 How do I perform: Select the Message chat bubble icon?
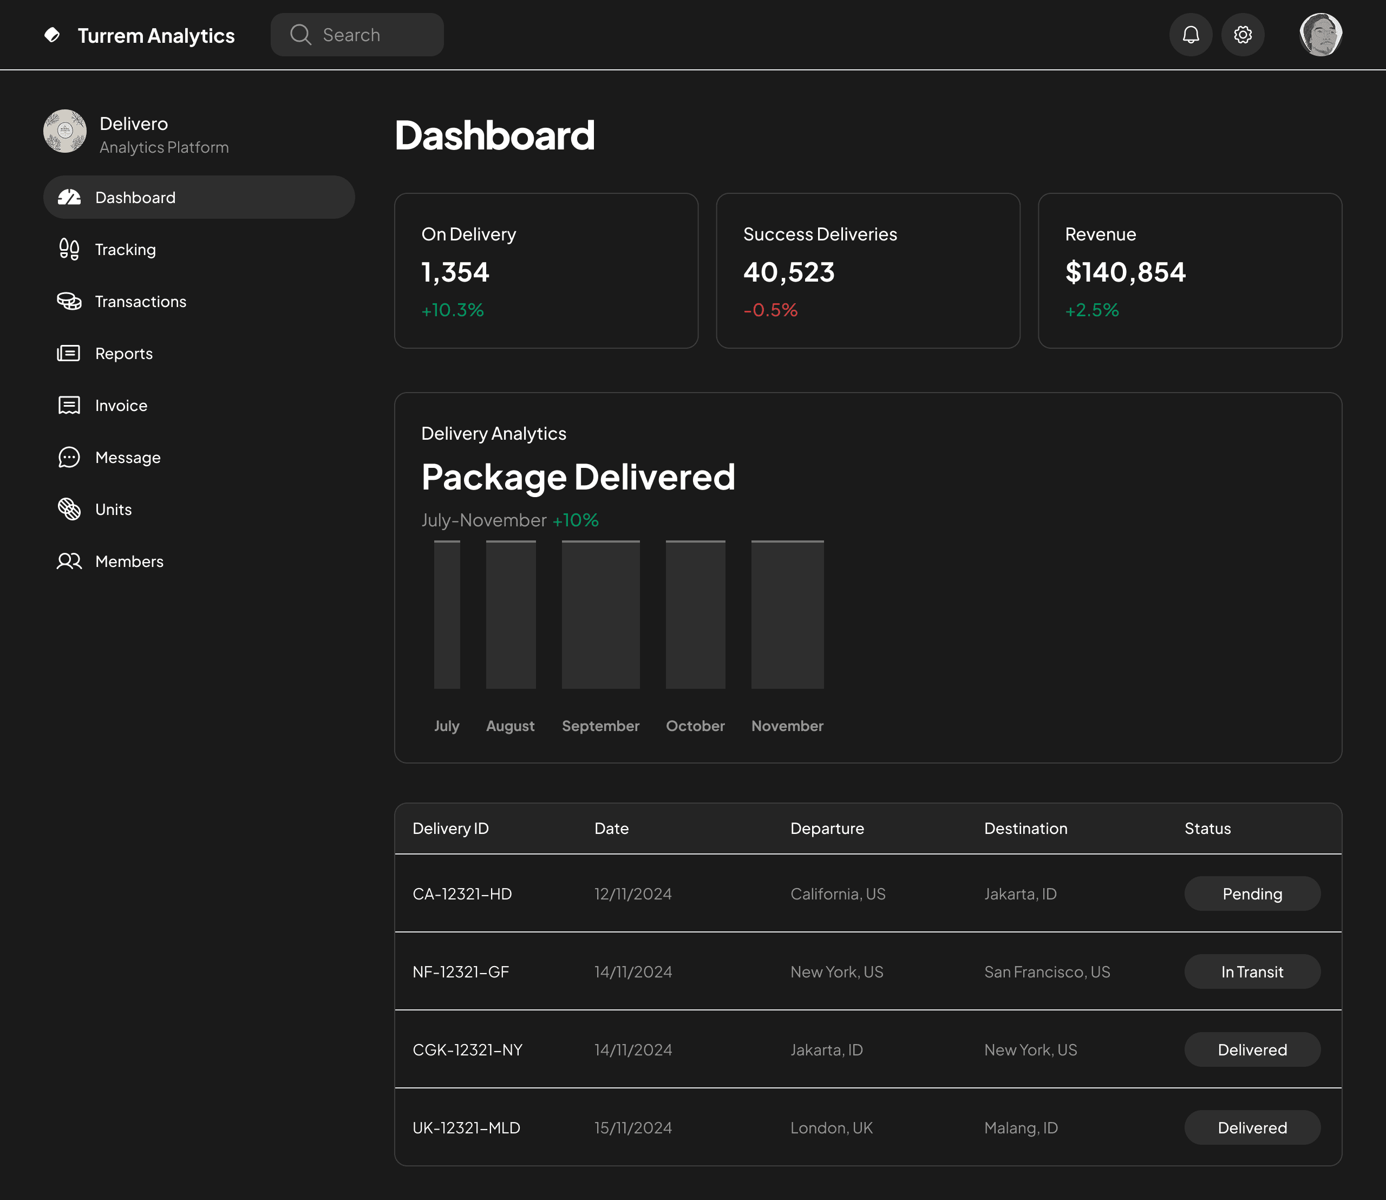pos(69,458)
